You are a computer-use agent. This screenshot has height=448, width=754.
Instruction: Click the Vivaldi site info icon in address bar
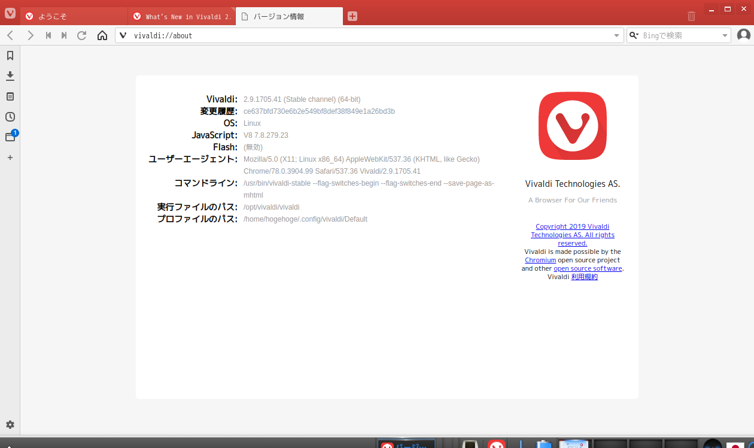click(123, 35)
